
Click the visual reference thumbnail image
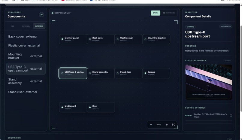coord(209,82)
